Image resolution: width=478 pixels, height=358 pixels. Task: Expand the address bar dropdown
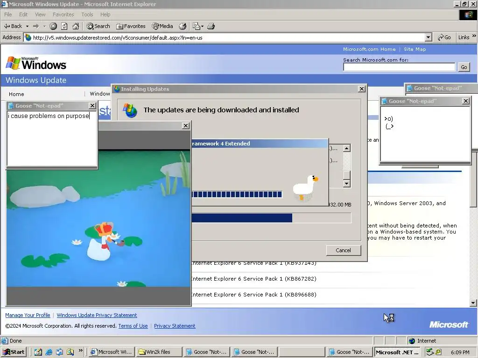pyautogui.click(x=429, y=37)
